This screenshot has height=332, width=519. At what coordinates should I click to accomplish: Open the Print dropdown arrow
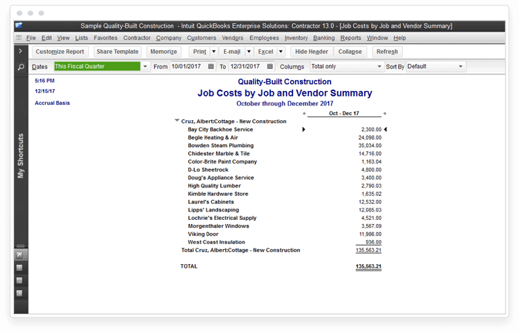coord(214,51)
